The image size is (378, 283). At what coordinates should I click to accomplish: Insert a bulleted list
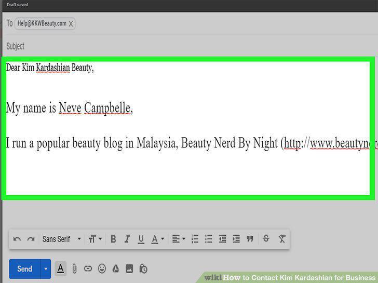tap(209, 239)
